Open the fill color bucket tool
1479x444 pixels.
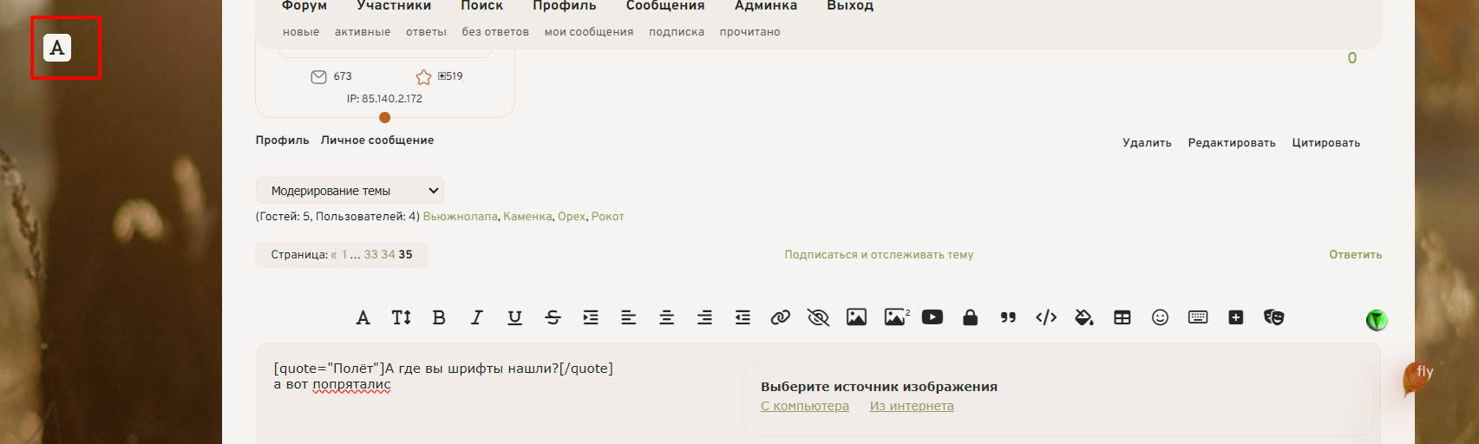(1084, 317)
